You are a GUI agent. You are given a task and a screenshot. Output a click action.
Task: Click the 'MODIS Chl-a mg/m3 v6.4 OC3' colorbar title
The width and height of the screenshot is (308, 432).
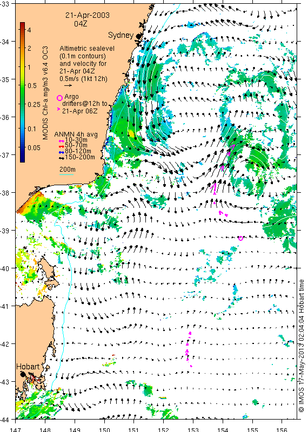coord(45,93)
